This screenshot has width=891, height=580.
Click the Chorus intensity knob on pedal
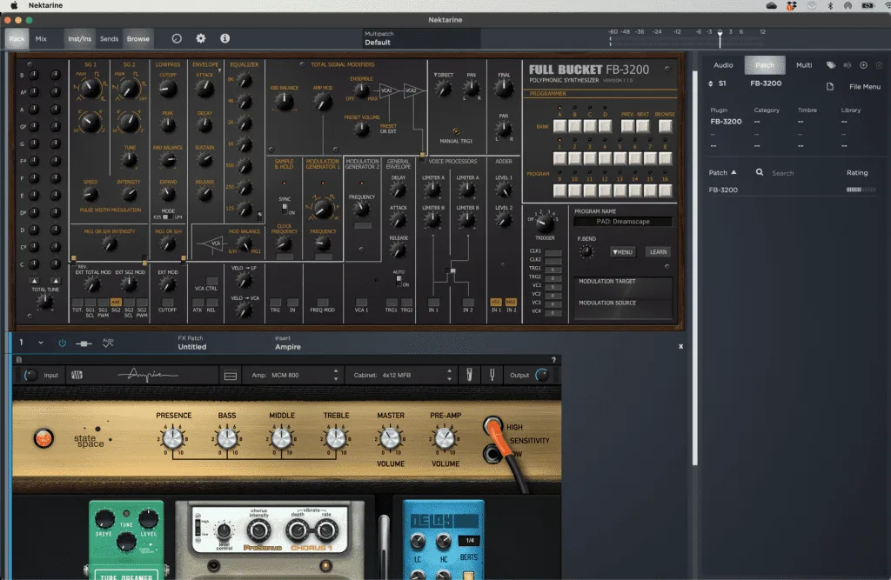click(x=258, y=531)
